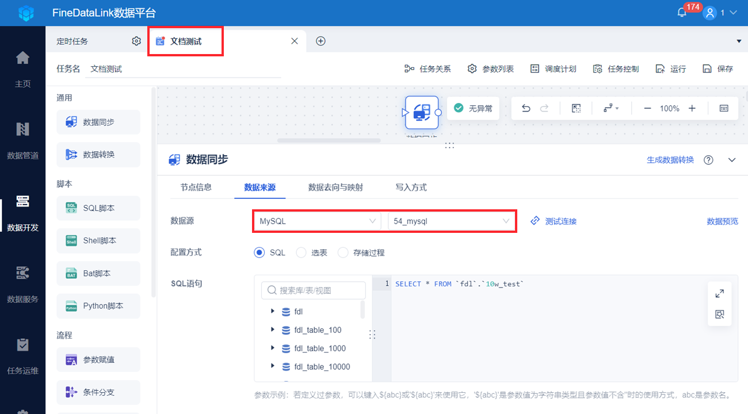Open 任务控制
748x414 pixels.
point(616,69)
